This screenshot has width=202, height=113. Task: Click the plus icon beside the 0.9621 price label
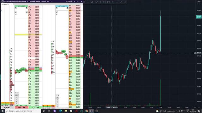click(x=195, y=53)
